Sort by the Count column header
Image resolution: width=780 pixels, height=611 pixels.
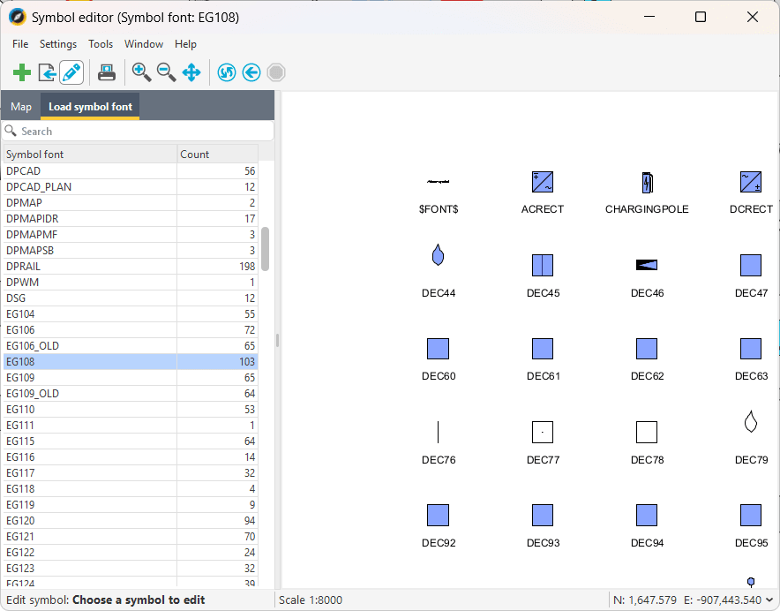pos(217,154)
